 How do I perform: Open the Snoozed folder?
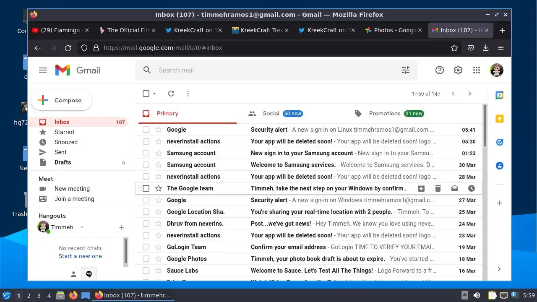tap(66, 142)
